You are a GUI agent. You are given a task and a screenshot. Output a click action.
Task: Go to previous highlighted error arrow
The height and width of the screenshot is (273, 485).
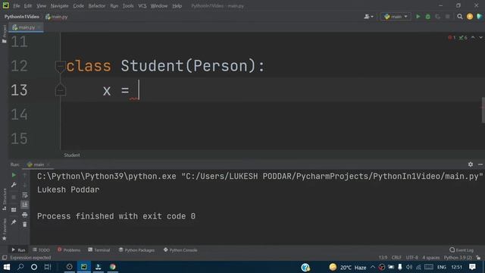click(x=473, y=37)
